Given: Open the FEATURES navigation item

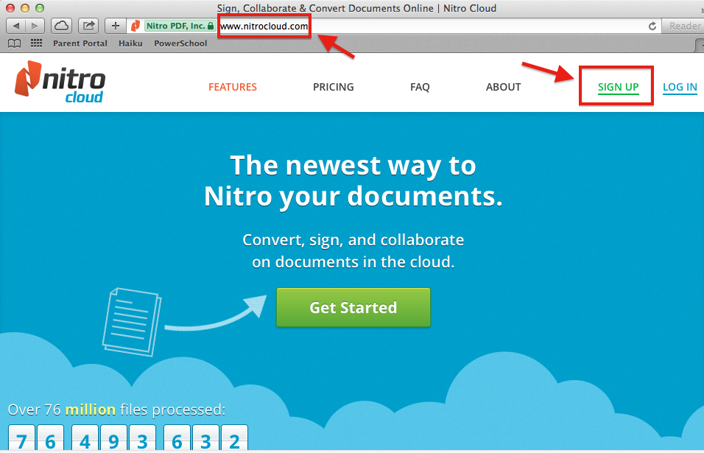Looking at the screenshot, I should point(233,87).
